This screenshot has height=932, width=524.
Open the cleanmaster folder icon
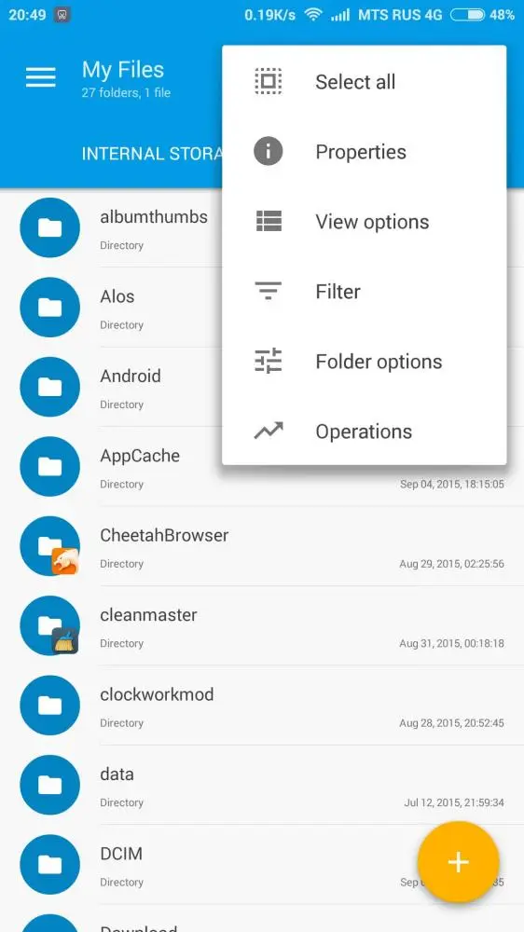pyautogui.click(x=50, y=625)
